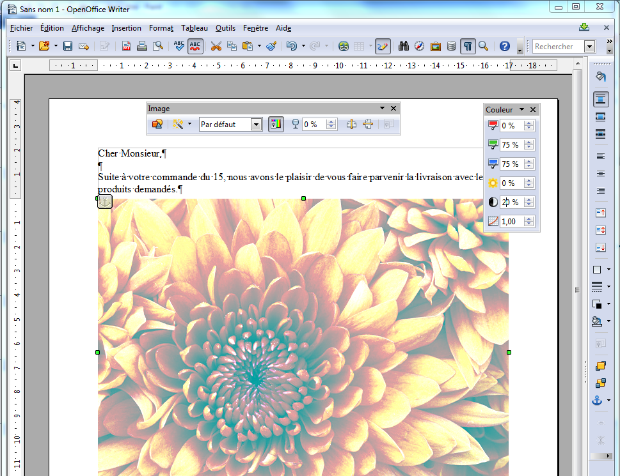The height and width of the screenshot is (476, 620).
Task: Send the image to back
Action: [601, 383]
